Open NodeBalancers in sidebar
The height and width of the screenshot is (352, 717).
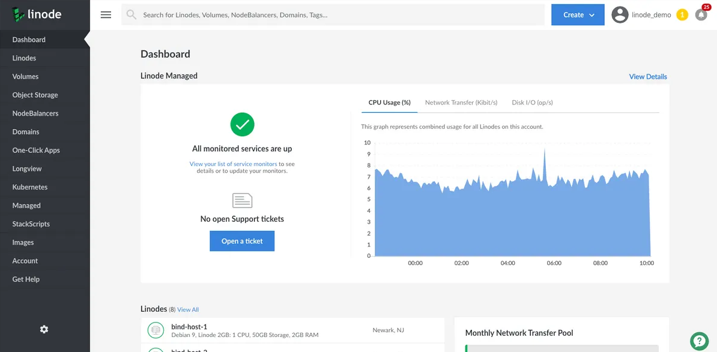pyautogui.click(x=45, y=113)
